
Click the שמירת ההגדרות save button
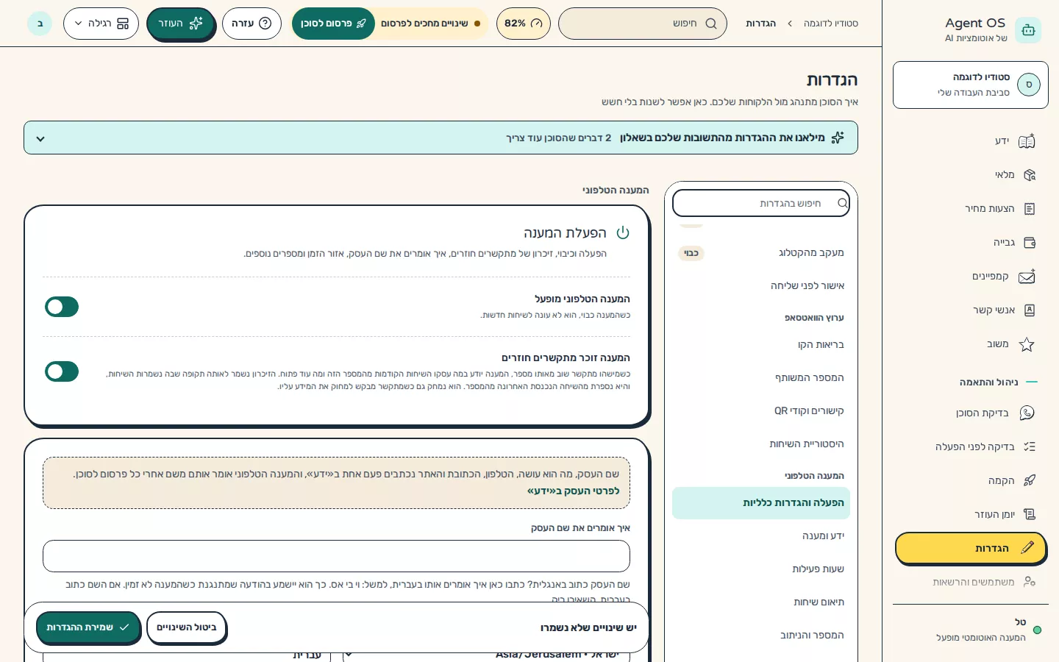[88, 627]
